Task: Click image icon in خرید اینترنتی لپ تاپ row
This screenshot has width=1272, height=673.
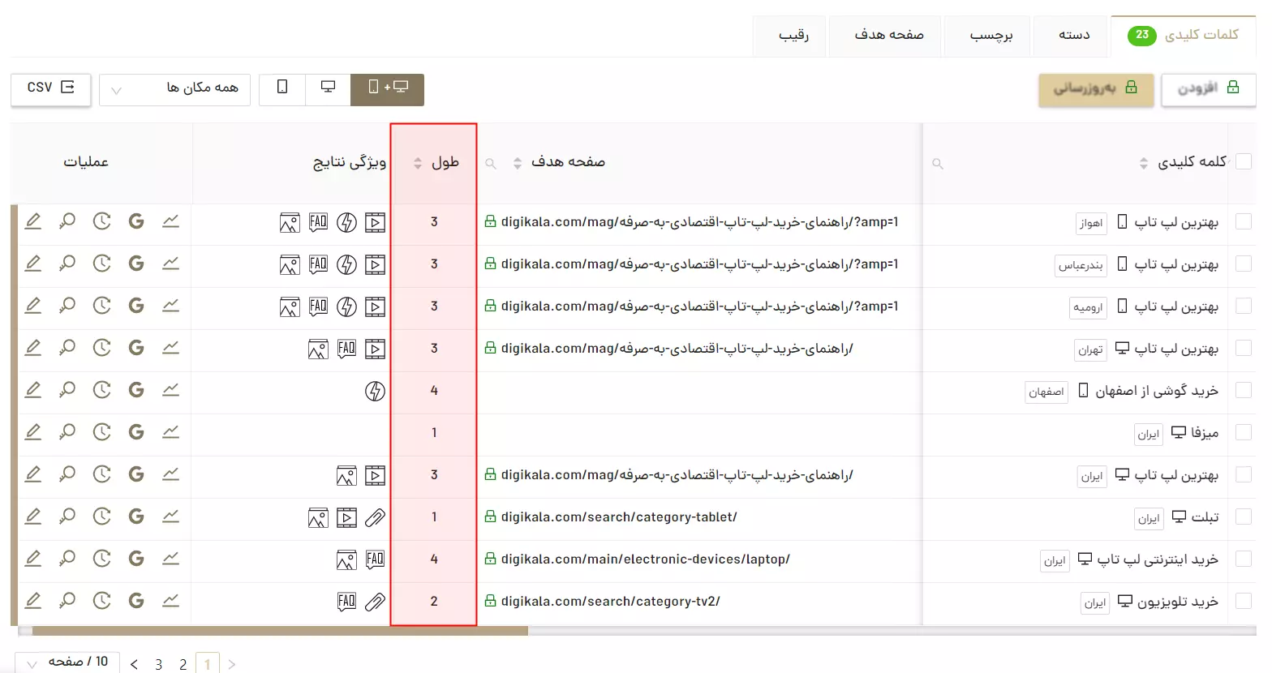Action: 346,559
